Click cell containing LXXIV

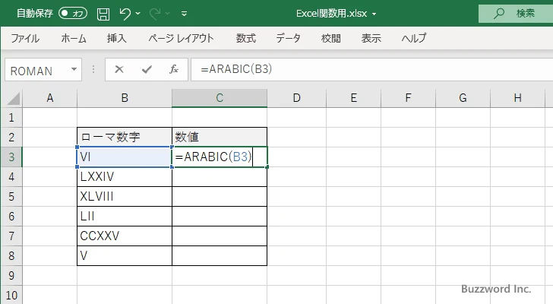point(125,176)
